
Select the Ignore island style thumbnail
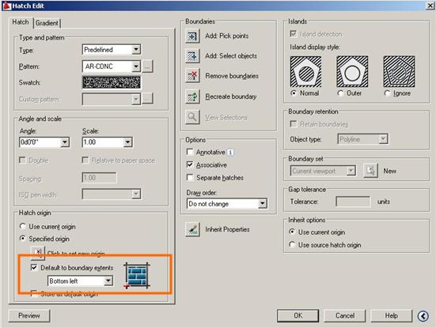[399, 72]
